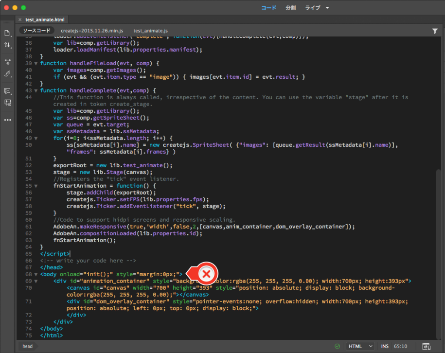This screenshot has width=445, height=353.
Task: Click the head tag in the tag selector
Action: (27, 346)
